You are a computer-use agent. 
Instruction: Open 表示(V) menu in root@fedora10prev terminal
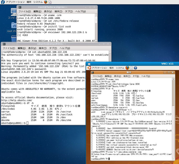48,11
